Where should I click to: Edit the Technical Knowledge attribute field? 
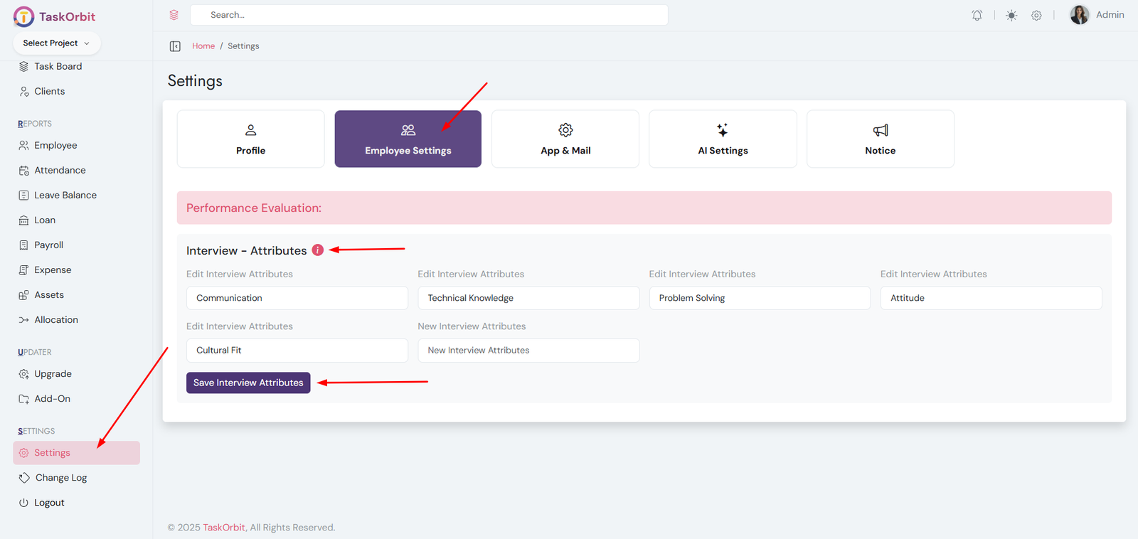[528, 298]
